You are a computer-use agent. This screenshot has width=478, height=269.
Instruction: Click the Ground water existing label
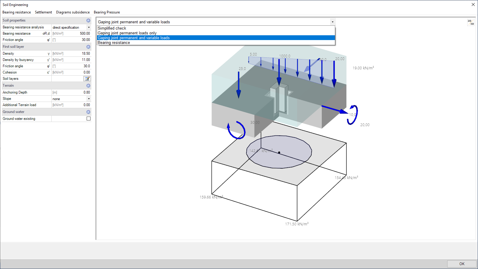(x=19, y=119)
